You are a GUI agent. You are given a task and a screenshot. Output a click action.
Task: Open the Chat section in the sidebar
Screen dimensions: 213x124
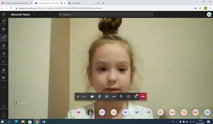coord(4,30)
